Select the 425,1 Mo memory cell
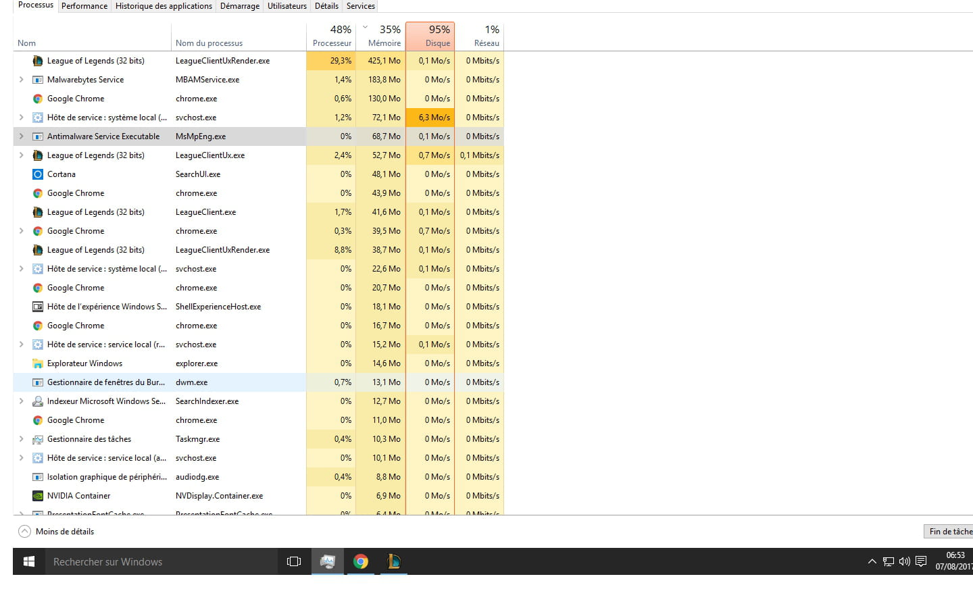 (x=380, y=61)
